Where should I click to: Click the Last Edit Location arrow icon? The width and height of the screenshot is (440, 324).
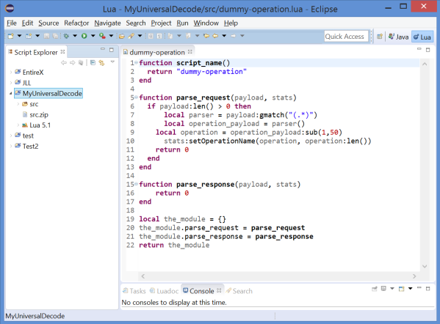(x=206, y=36)
